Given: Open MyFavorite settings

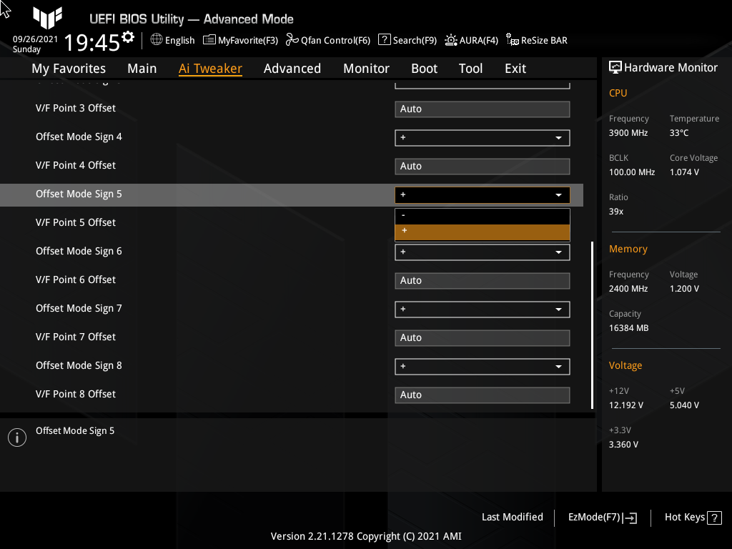Looking at the screenshot, I should [240, 40].
